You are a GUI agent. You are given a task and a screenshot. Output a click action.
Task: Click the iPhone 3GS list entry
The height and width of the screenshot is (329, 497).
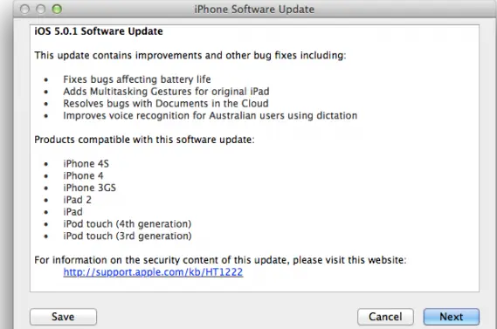pos(89,188)
